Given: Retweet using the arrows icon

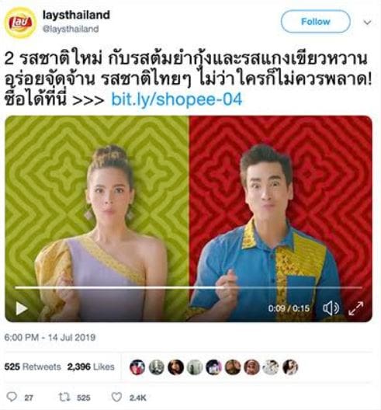Looking at the screenshot, I should pos(64,397).
